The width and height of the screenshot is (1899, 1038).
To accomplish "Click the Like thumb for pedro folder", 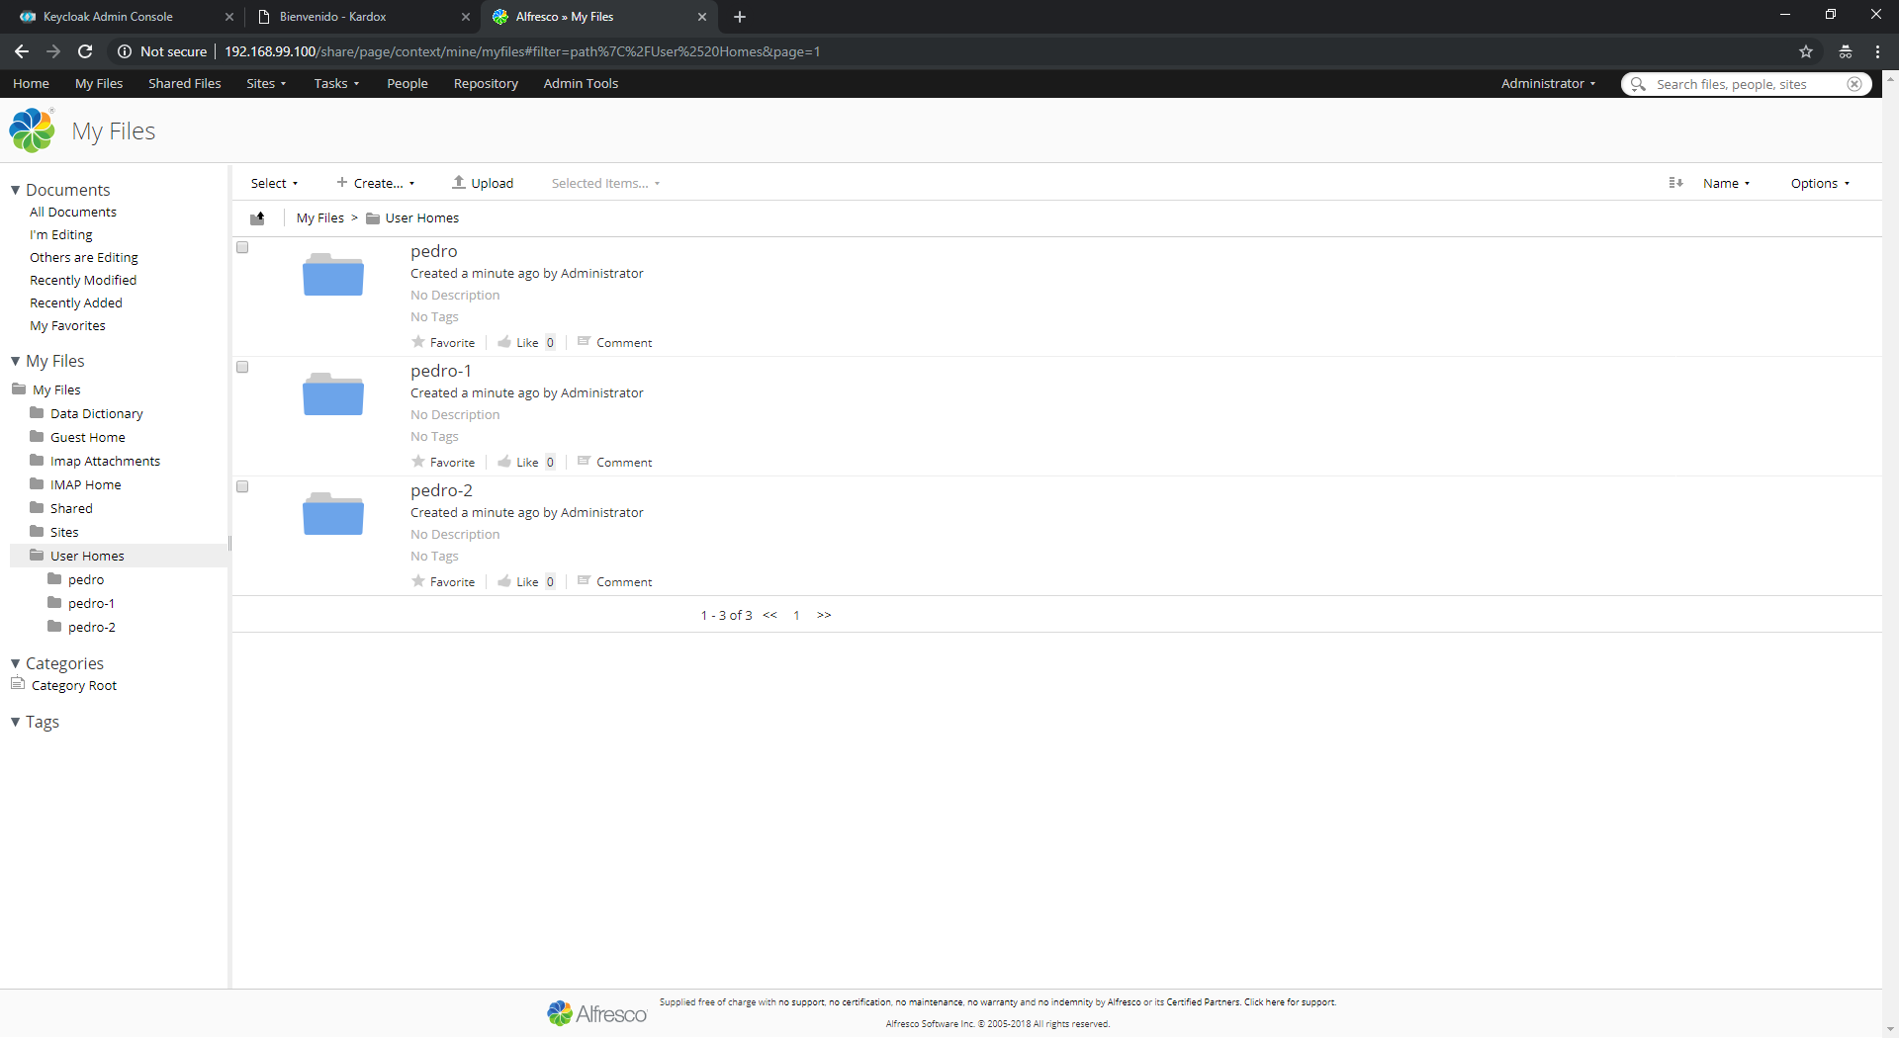I will click(x=504, y=342).
